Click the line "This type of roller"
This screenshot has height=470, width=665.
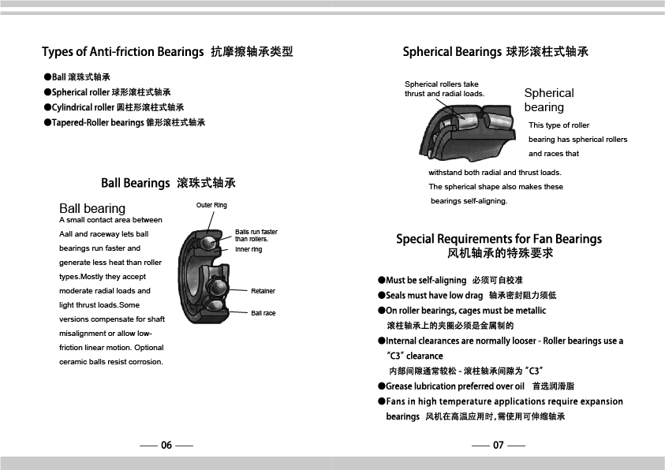click(x=559, y=125)
